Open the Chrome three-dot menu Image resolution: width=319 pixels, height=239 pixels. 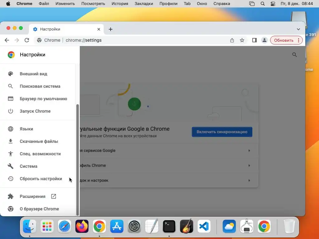[x=299, y=40]
